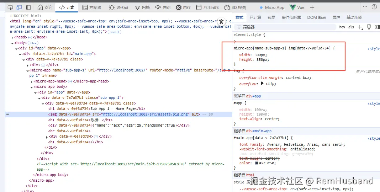The height and width of the screenshot is (192, 380).
Task: Toggle computed styles sidebar icon
Action: click(377, 27)
